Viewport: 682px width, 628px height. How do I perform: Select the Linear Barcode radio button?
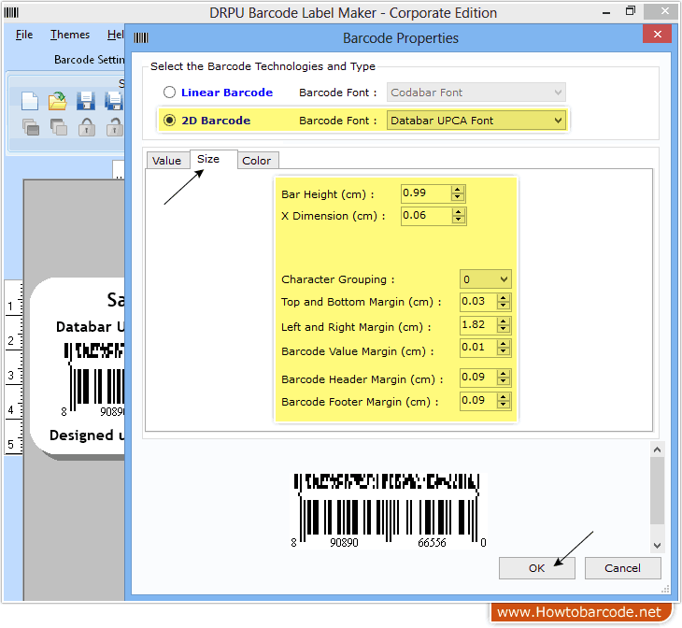(x=169, y=93)
